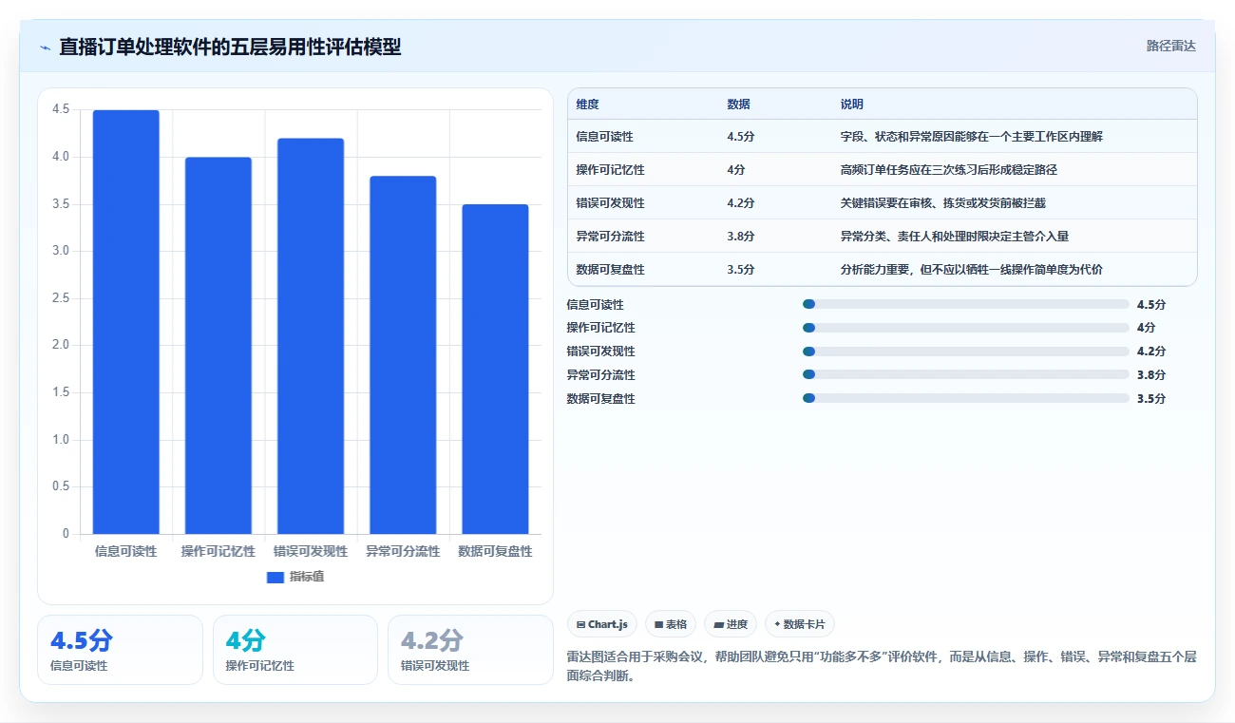Click the 说明 column header
The image size is (1235, 723).
click(x=852, y=105)
